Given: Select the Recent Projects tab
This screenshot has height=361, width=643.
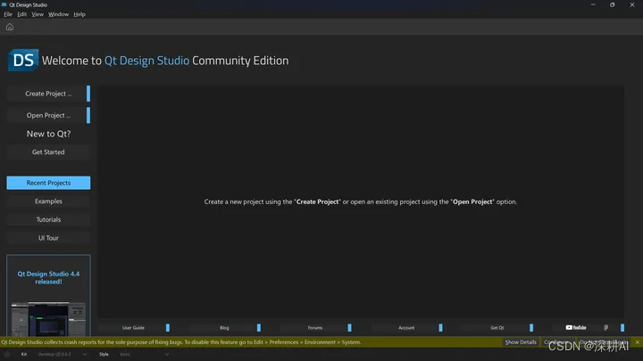Looking at the screenshot, I should [x=48, y=183].
